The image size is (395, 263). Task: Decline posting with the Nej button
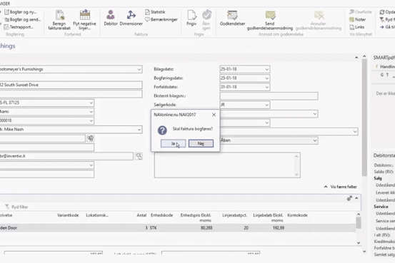point(201,143)
